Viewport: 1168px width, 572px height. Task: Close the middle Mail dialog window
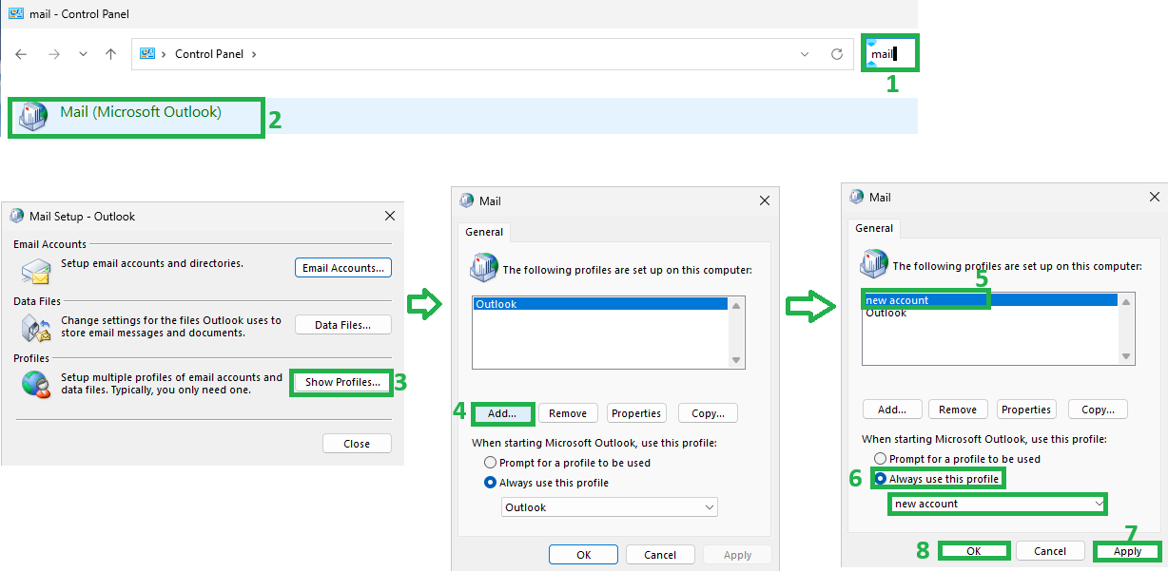(765, 200)
